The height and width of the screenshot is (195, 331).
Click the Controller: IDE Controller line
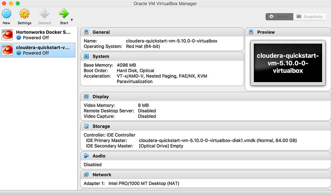coord(110,135)
